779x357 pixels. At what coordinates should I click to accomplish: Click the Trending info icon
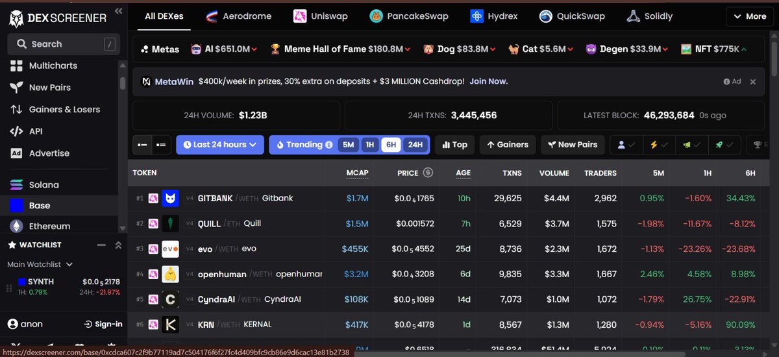(329, 145)
